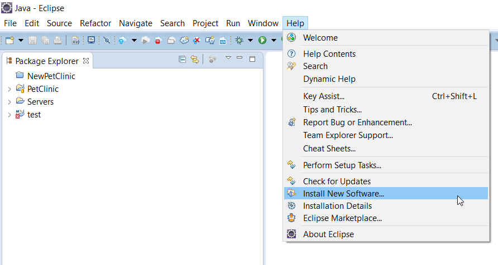Toggle Link with Editor in Package Explorer
The width and height of the screenshot is (498, 265).
(194, 59)
